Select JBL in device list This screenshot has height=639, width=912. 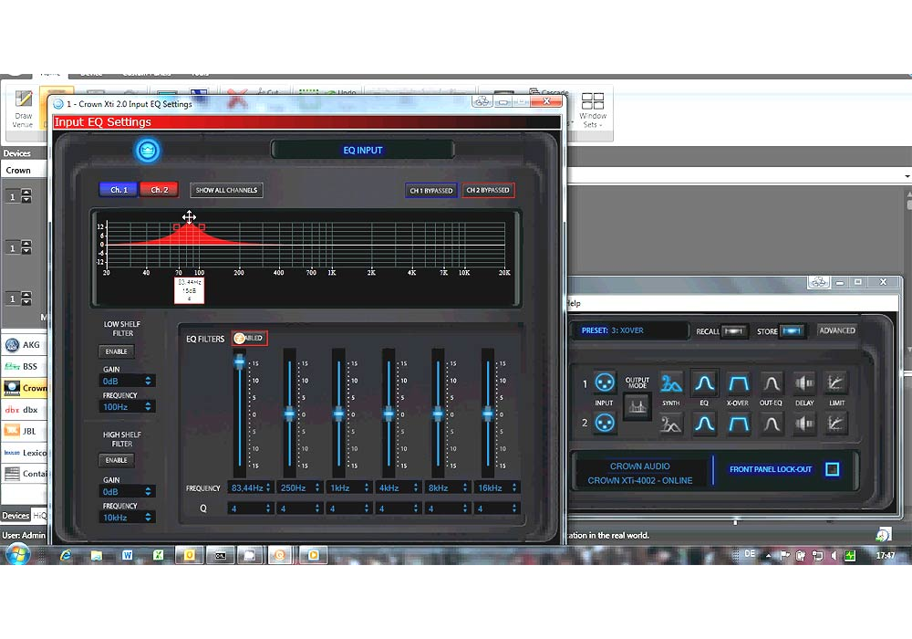24,431
